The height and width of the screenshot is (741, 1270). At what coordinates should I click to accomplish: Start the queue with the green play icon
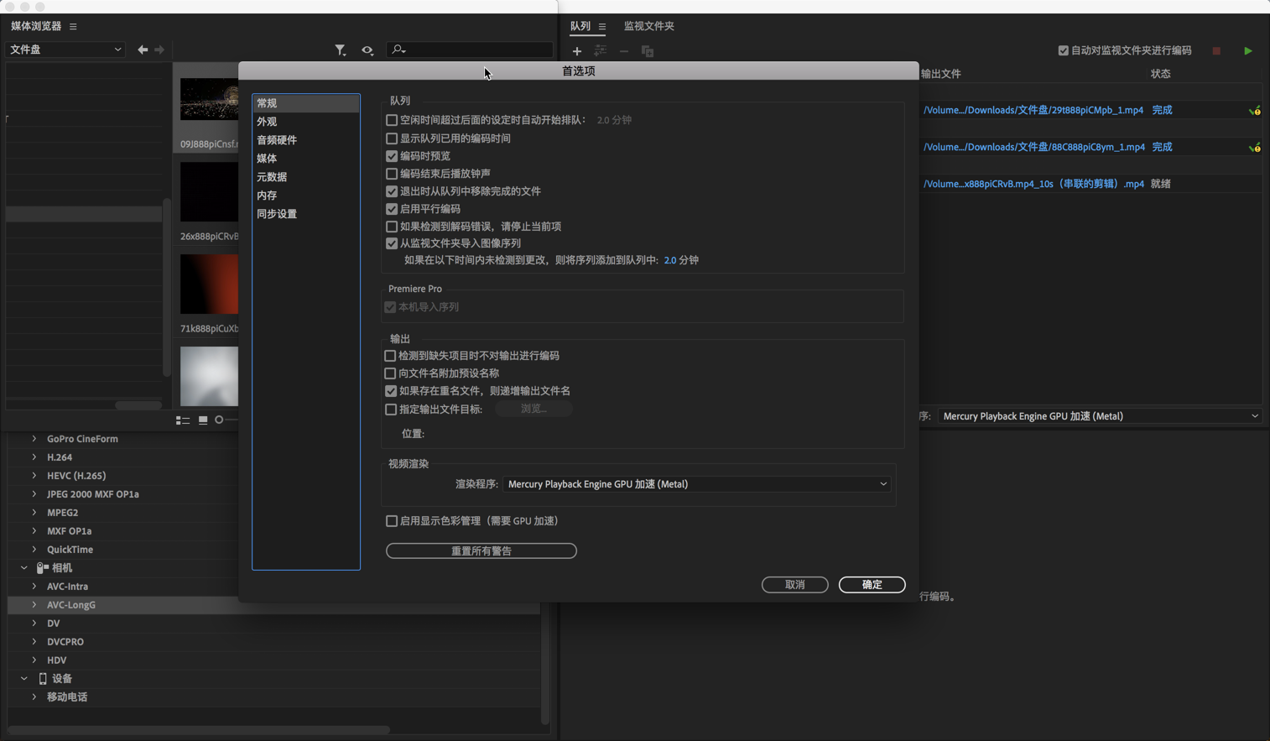[1247, 50]
